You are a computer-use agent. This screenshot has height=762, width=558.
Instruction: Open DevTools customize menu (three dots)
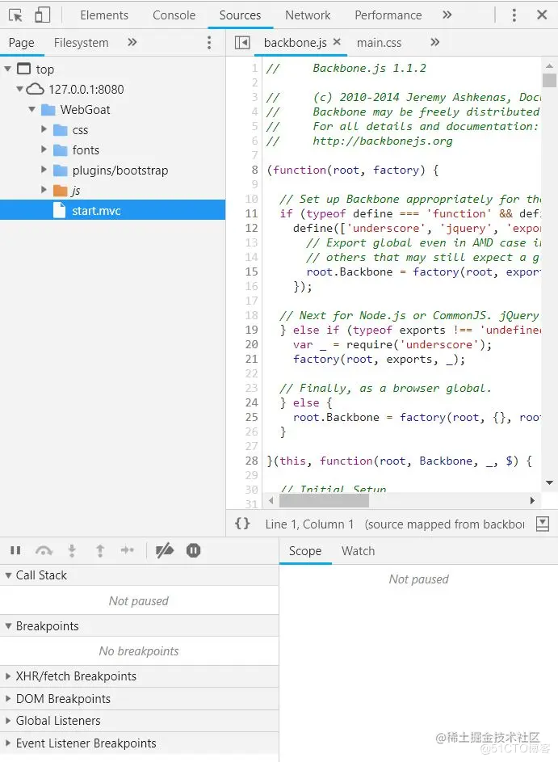point(514,15)
